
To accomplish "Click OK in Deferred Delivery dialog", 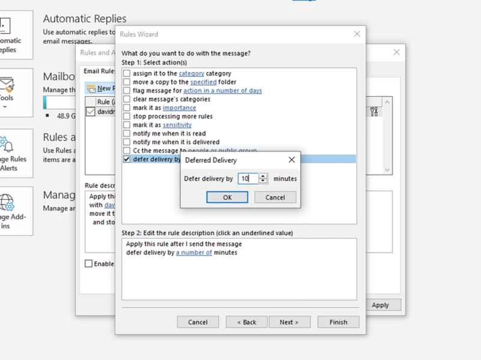I will click(x=227, y=197).
